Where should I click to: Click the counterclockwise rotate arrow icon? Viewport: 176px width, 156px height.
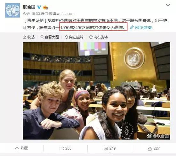tap(67, 37)
